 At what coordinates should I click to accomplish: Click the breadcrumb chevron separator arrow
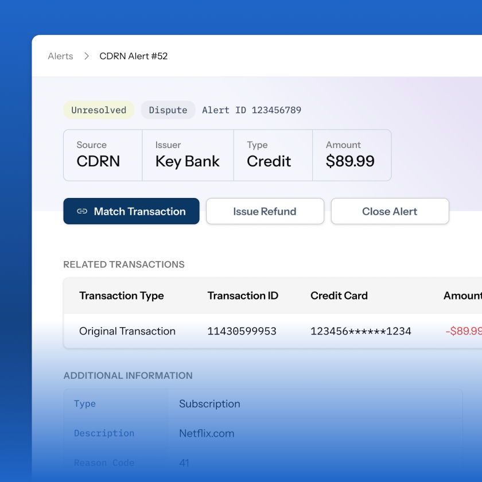(x=87, y=56)
